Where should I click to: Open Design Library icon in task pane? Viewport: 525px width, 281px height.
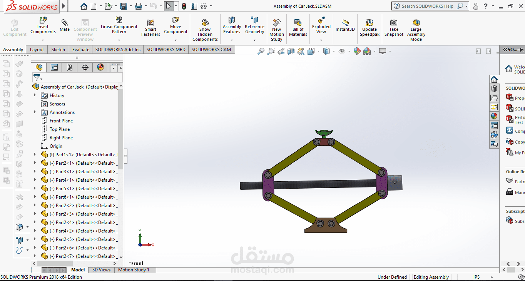point(494,89)
